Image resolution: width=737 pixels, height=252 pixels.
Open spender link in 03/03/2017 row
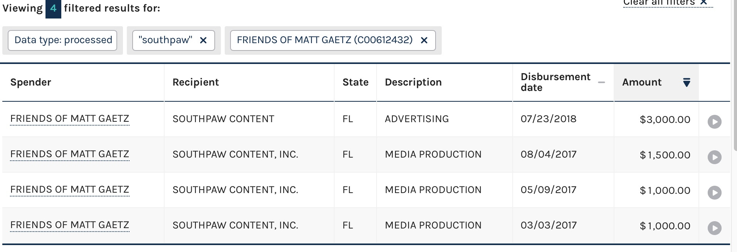tap(70, 225)
